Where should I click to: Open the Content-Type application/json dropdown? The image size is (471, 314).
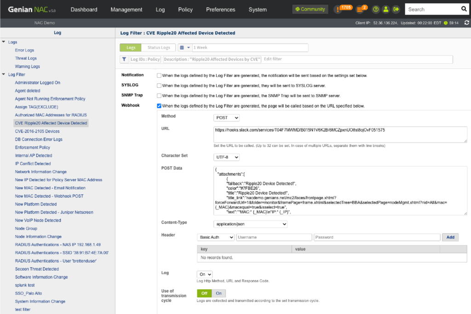[251, 224]
